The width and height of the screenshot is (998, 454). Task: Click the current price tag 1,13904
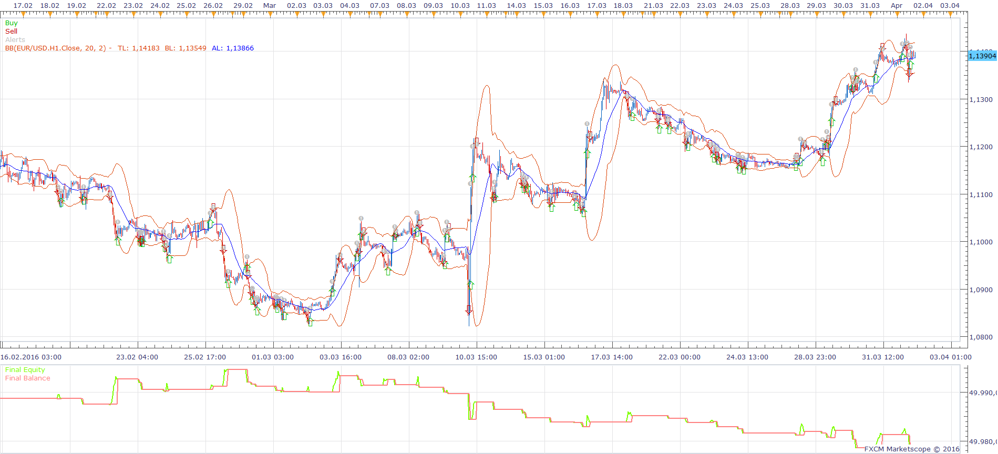tap(982, 56)
